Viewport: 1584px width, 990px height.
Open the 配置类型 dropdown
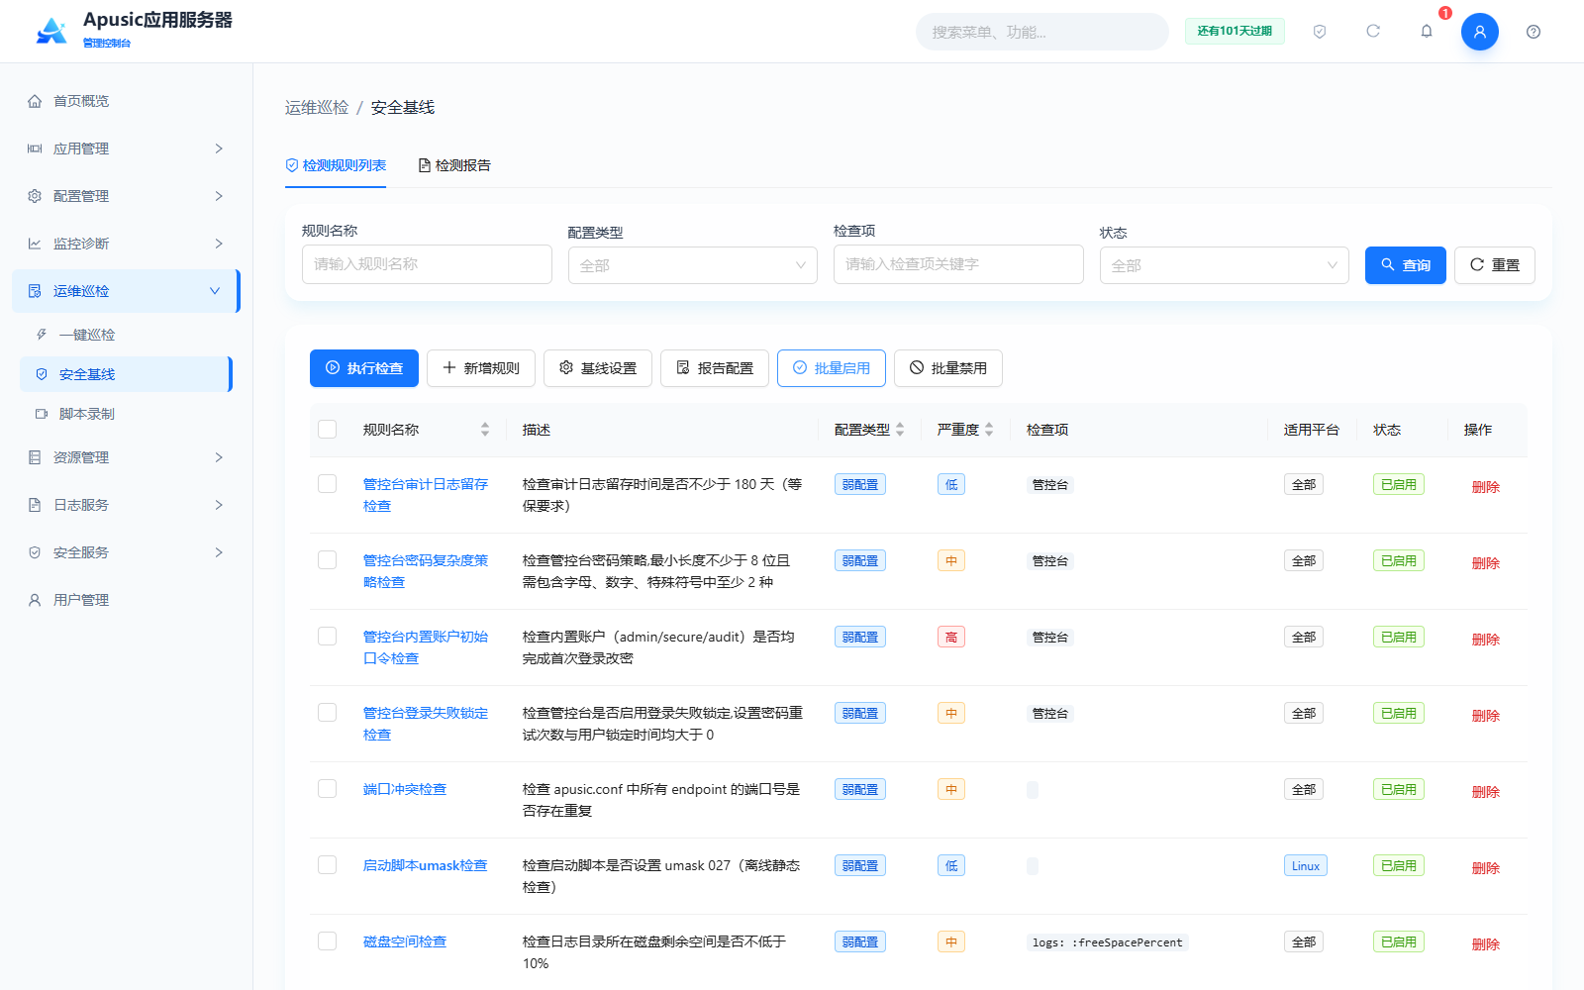(693, 265)
